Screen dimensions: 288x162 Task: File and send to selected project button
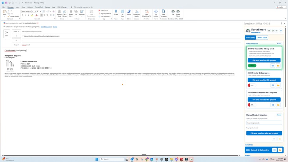tap(264, 133)
